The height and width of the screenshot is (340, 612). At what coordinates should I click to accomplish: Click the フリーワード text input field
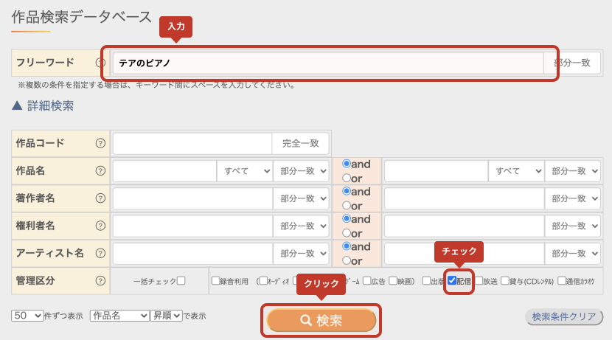point(327,63)
